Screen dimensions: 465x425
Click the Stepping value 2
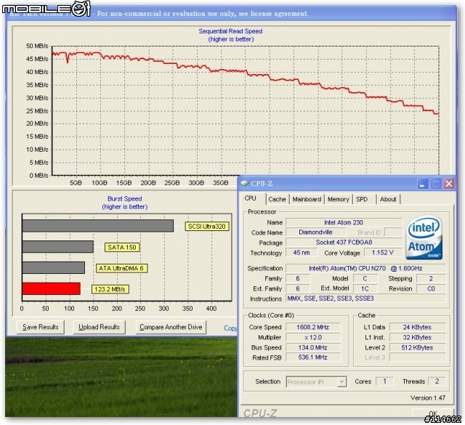[431, 278]
